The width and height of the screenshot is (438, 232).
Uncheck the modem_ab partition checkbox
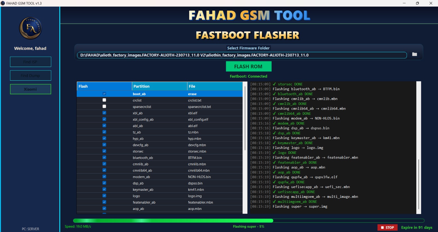[104, 177]
